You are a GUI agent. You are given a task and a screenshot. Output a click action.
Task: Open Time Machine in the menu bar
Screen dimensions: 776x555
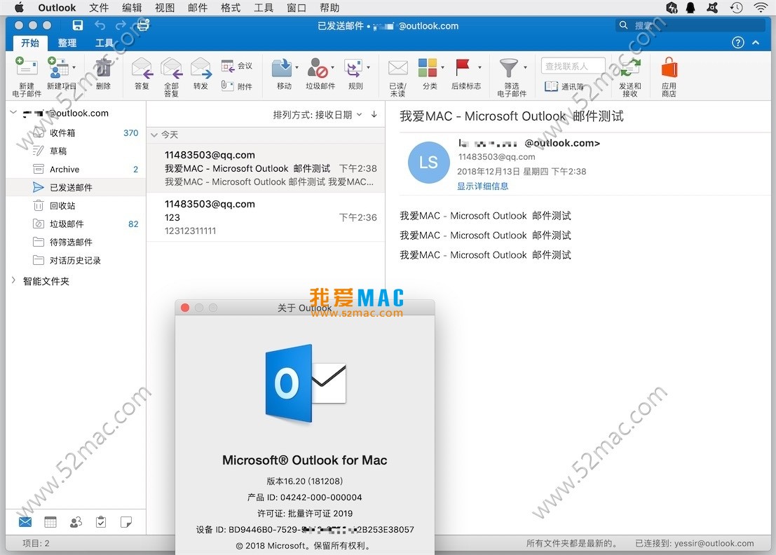(737, 8)
